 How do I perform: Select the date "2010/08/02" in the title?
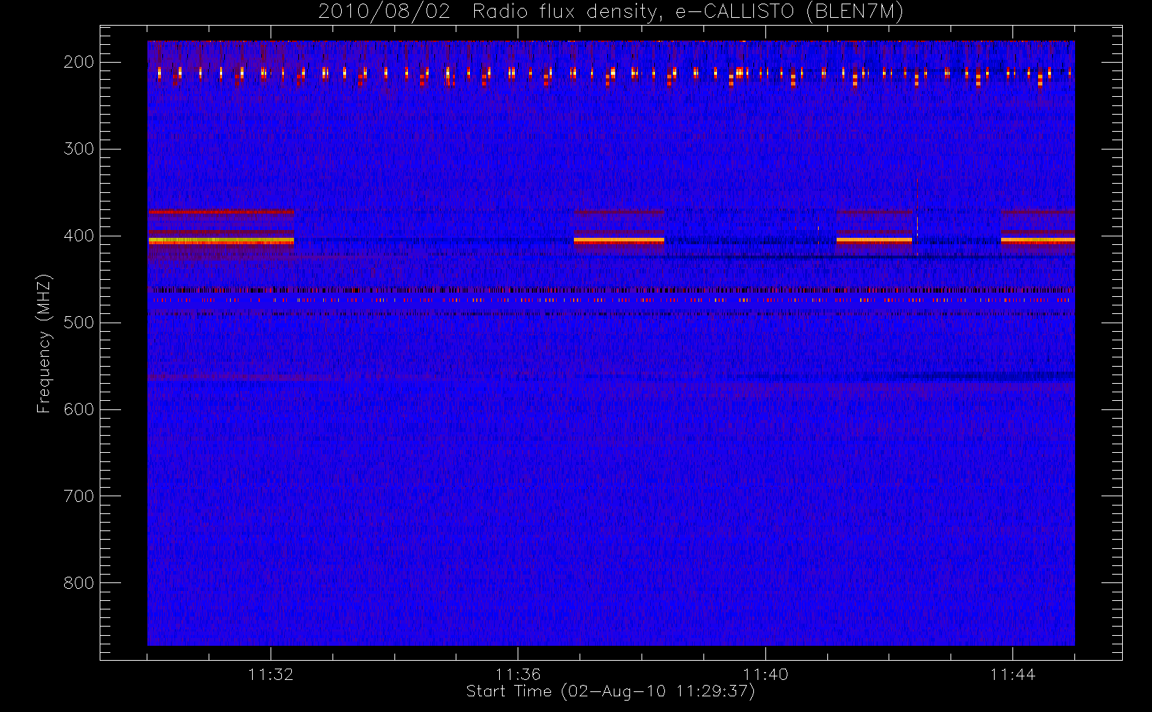pyautogui.click(x=384, y=12)
